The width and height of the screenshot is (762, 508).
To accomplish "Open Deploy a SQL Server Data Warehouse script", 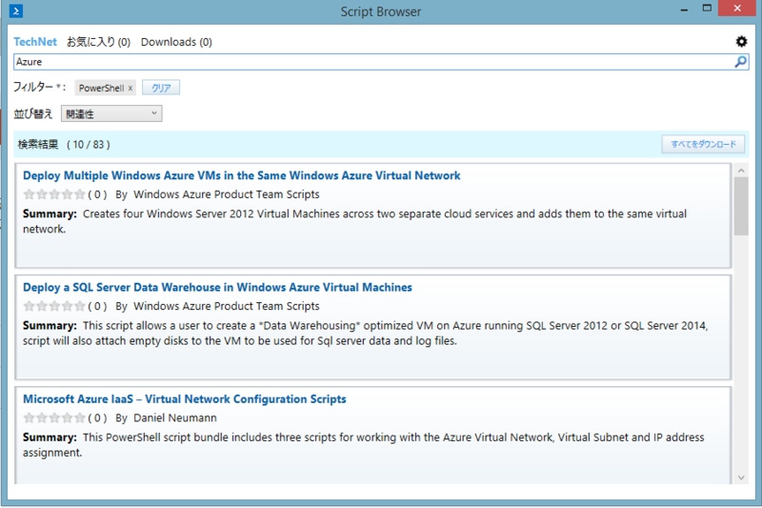I will coord(217,287).
